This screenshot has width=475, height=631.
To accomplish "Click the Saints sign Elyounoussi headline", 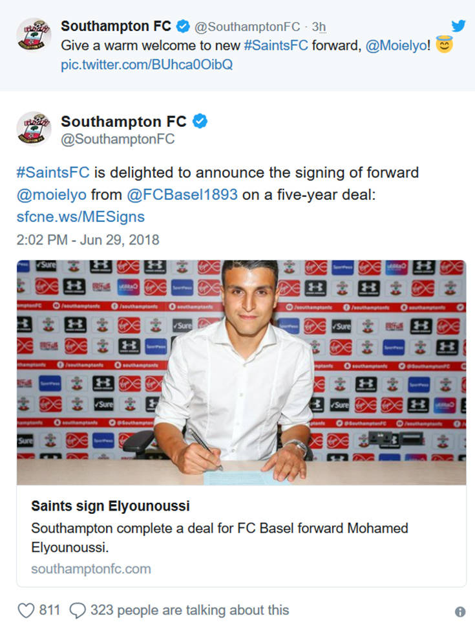I will (x=111, y=505).
